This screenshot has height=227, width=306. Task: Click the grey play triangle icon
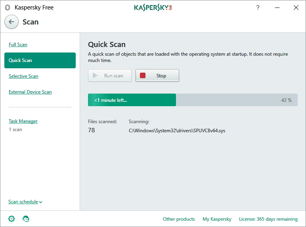[95, 75]
